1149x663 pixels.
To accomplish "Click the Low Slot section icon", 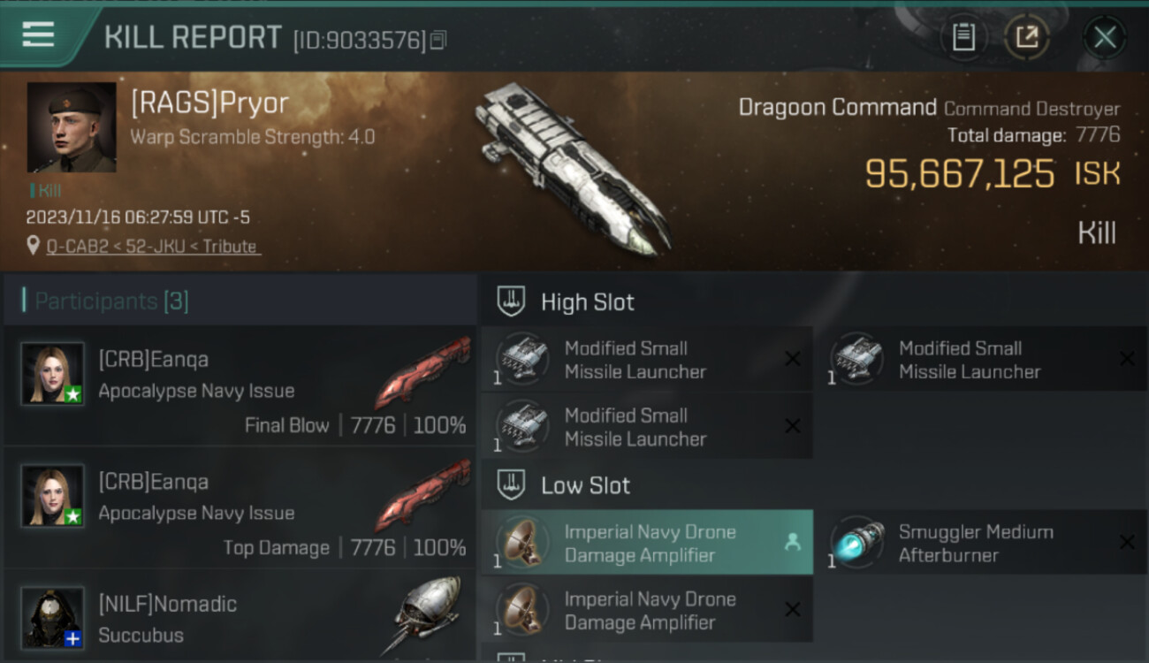I will click(x=511, y=484).
